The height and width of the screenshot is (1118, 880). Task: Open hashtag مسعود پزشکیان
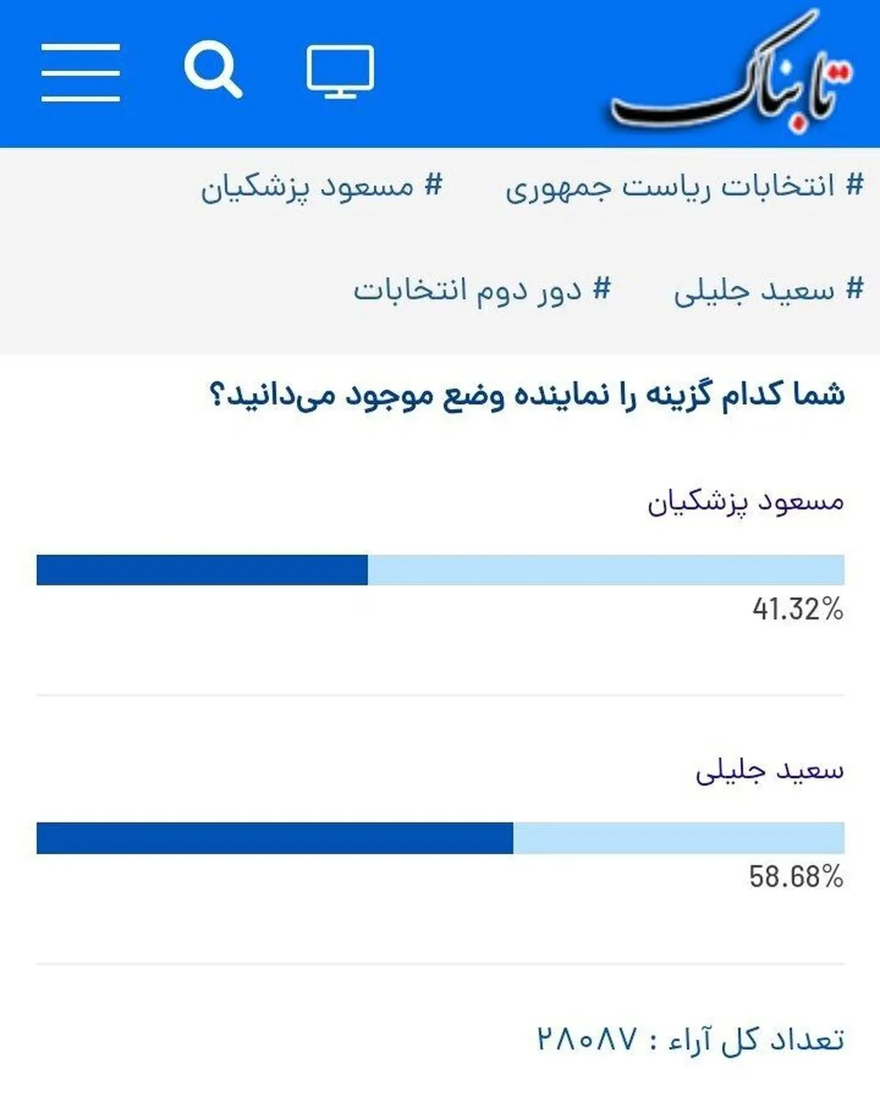pyautogui.click(x=322, y=188)
